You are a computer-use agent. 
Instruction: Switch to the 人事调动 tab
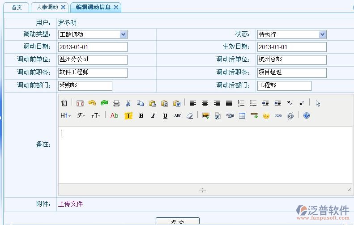[x=47, y=7]
